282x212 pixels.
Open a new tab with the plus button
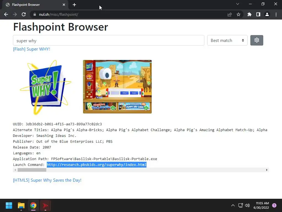pos(74,5)
